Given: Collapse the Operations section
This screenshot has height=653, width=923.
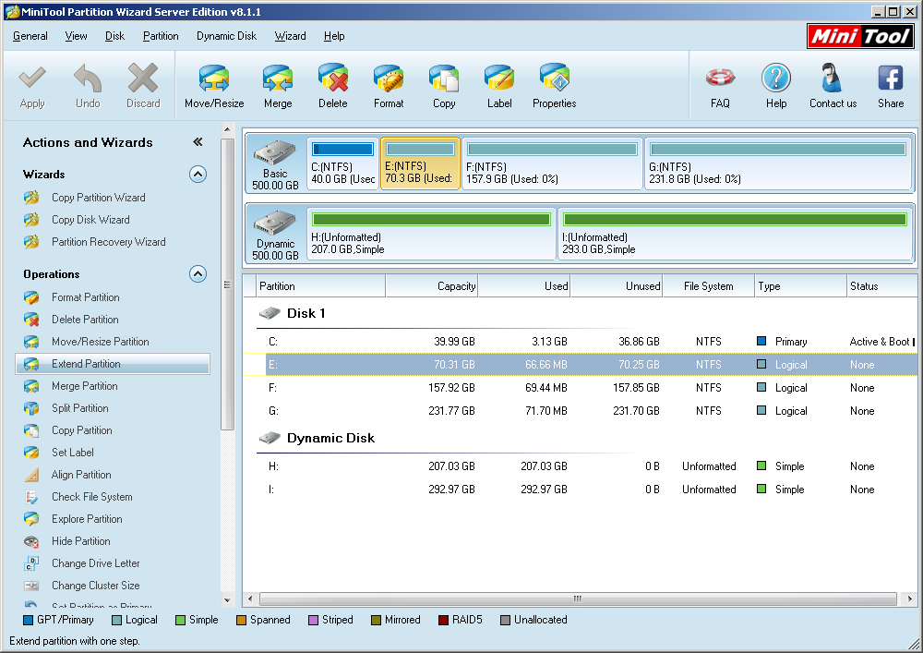Looking at the screenshot, I should click(198, 273).
